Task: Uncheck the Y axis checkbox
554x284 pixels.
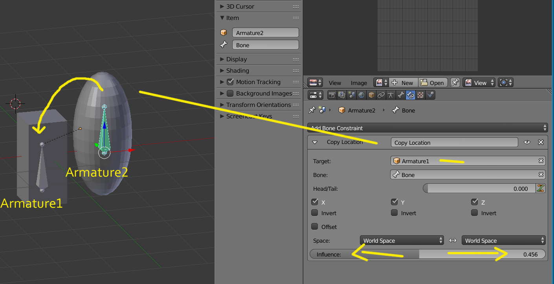Action: click(394, 202)
